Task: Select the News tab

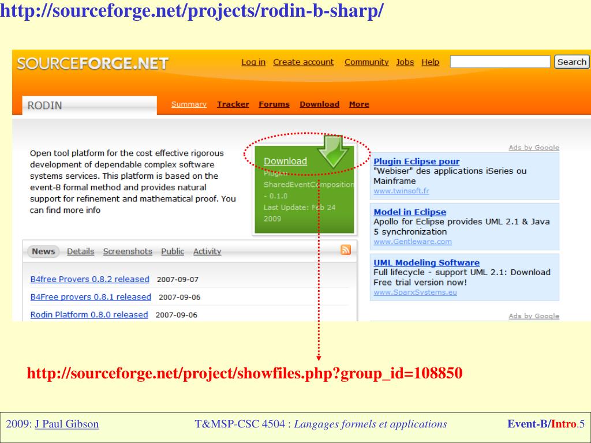Action: [x=43, y=251]
